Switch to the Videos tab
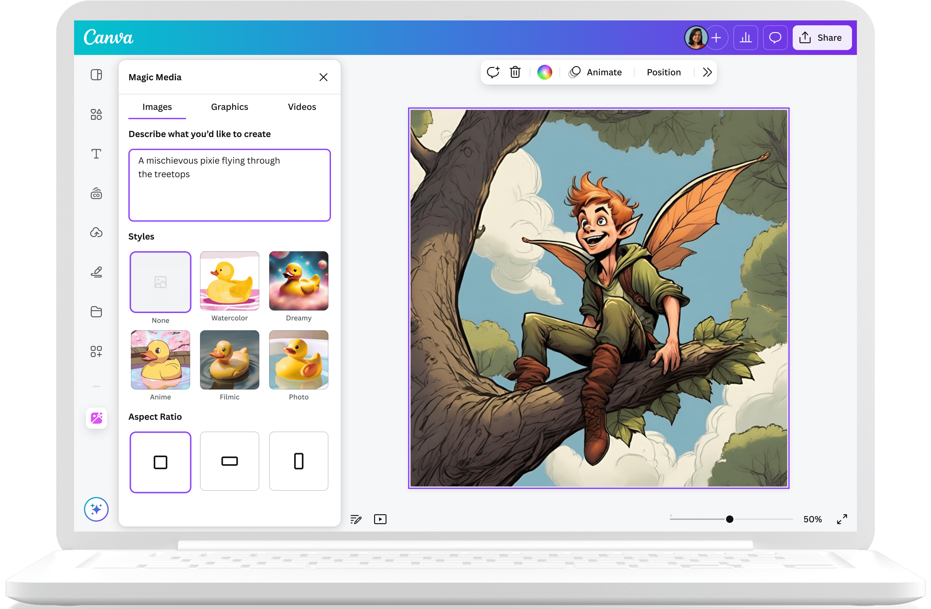Viewport: 931px width, 609px height. [x=302, y=107]
